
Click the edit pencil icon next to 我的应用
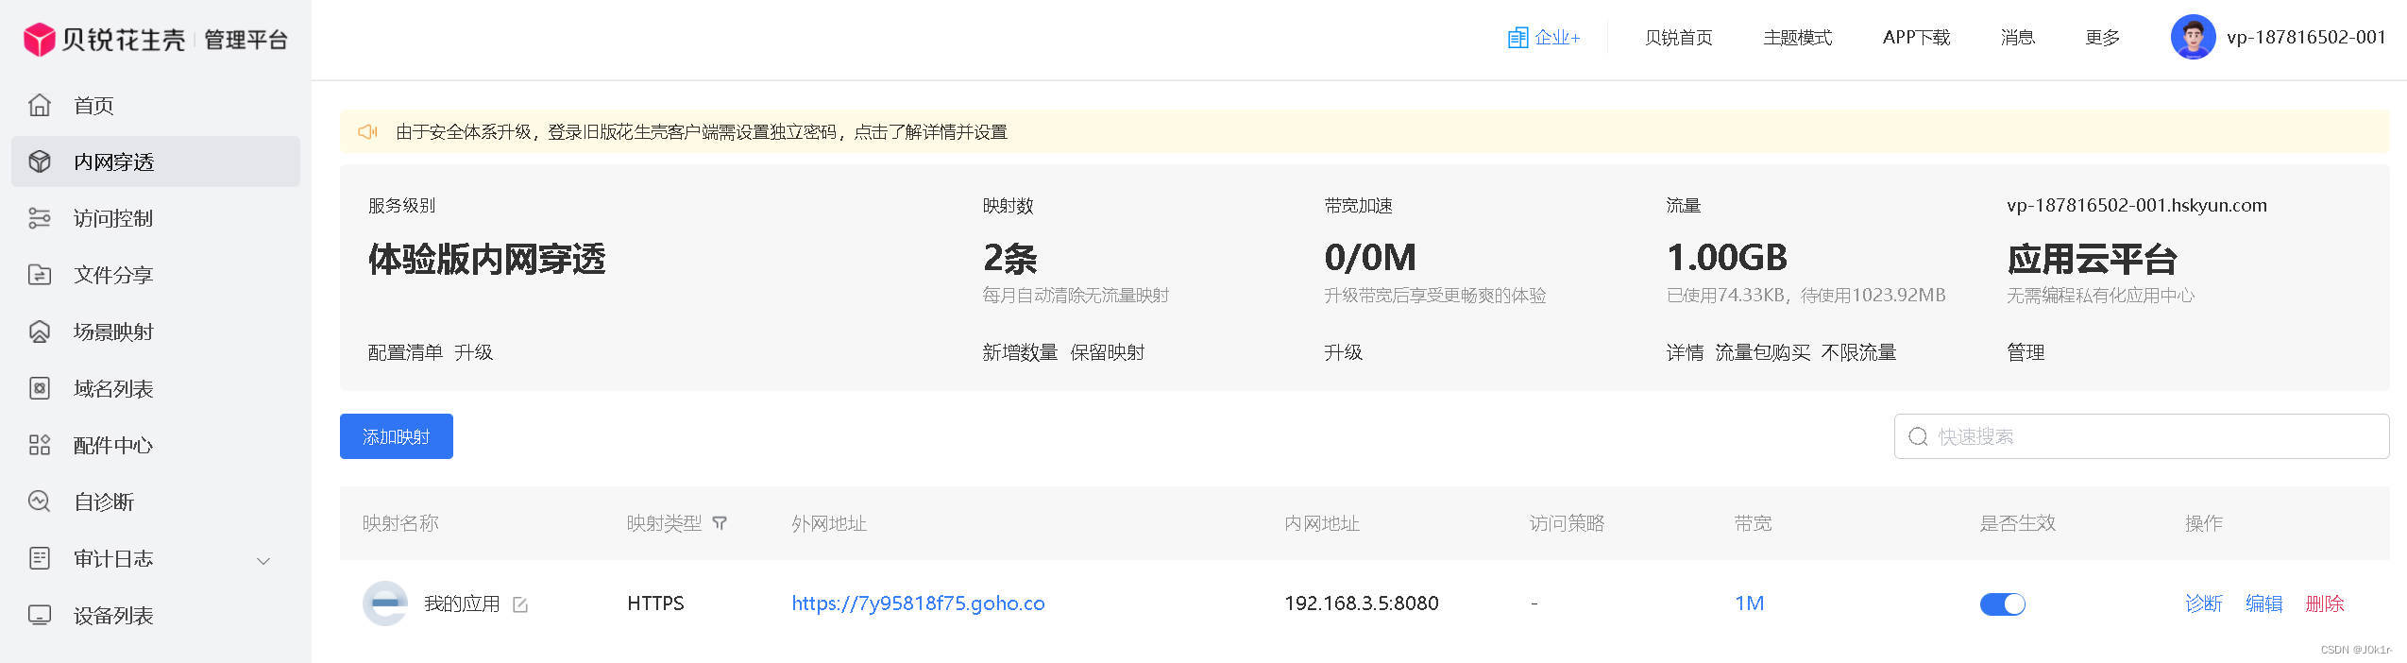(x=520, y=604)
